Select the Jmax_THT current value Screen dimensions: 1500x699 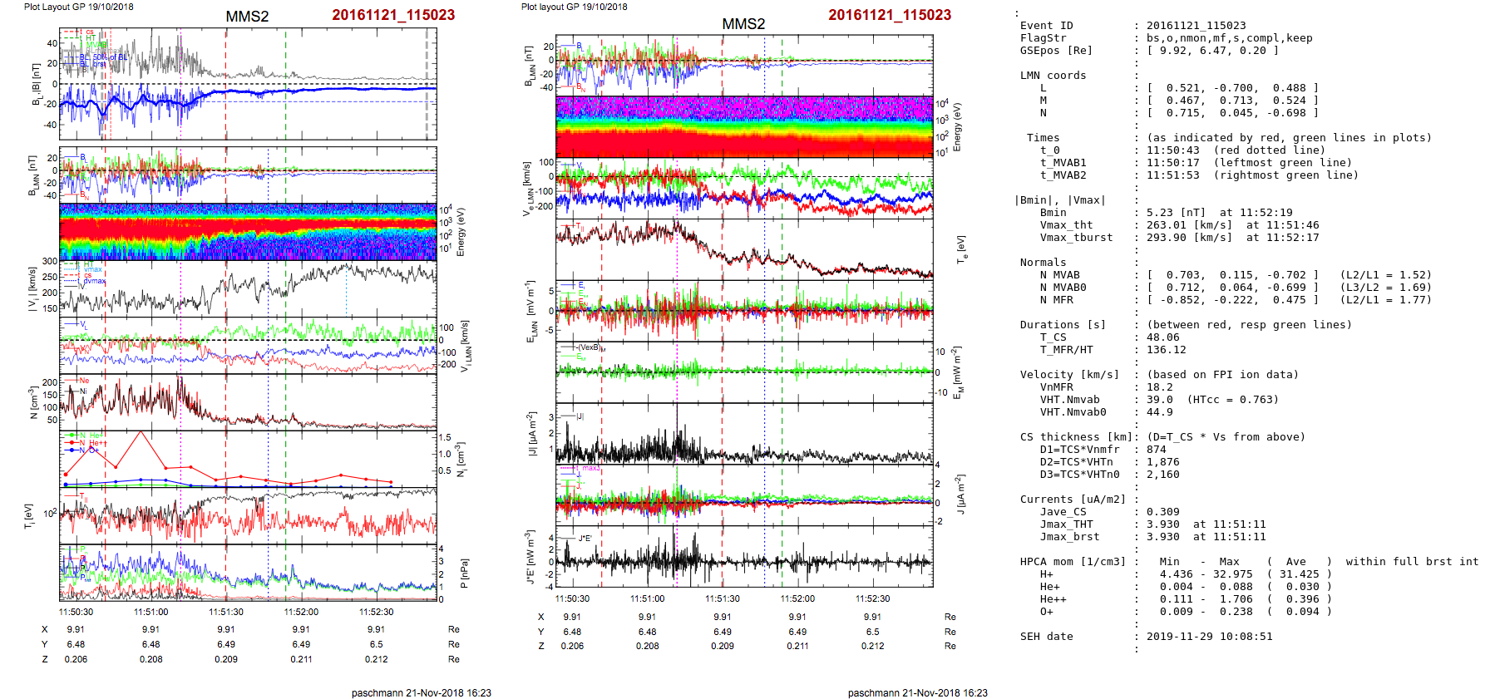point(1162,524)
